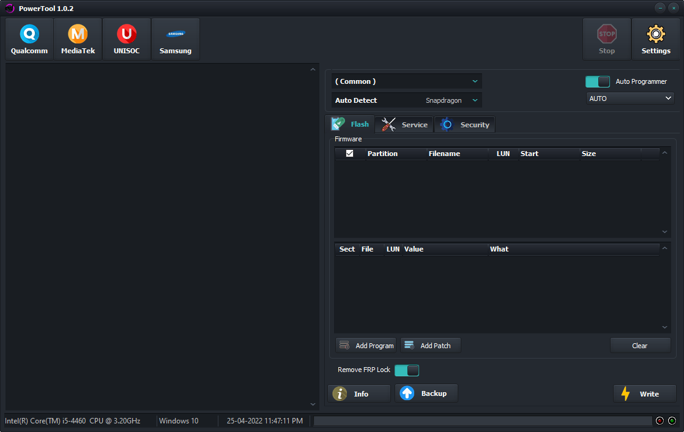Open the ( Common ) dropdown
This screenshot has width=684, height=432.
[406, 81]
